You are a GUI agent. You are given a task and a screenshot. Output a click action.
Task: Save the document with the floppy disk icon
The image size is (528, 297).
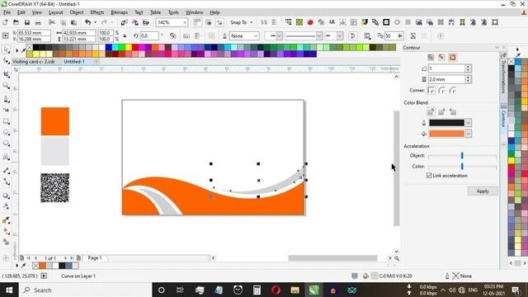27,22
